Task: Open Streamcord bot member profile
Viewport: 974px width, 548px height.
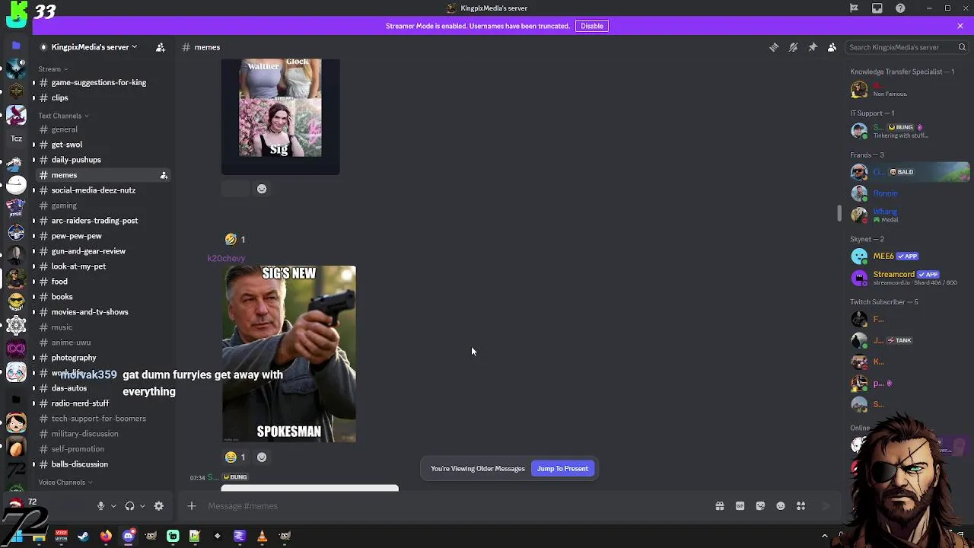Action: coord(907,278)
